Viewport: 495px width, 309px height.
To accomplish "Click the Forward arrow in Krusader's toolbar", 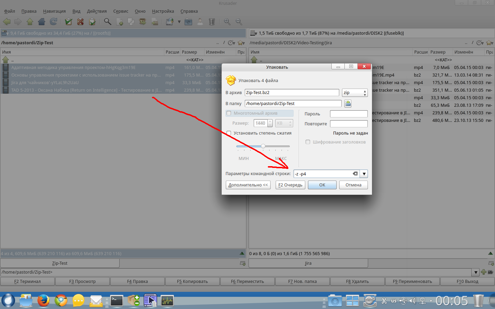I will point(18,22).
